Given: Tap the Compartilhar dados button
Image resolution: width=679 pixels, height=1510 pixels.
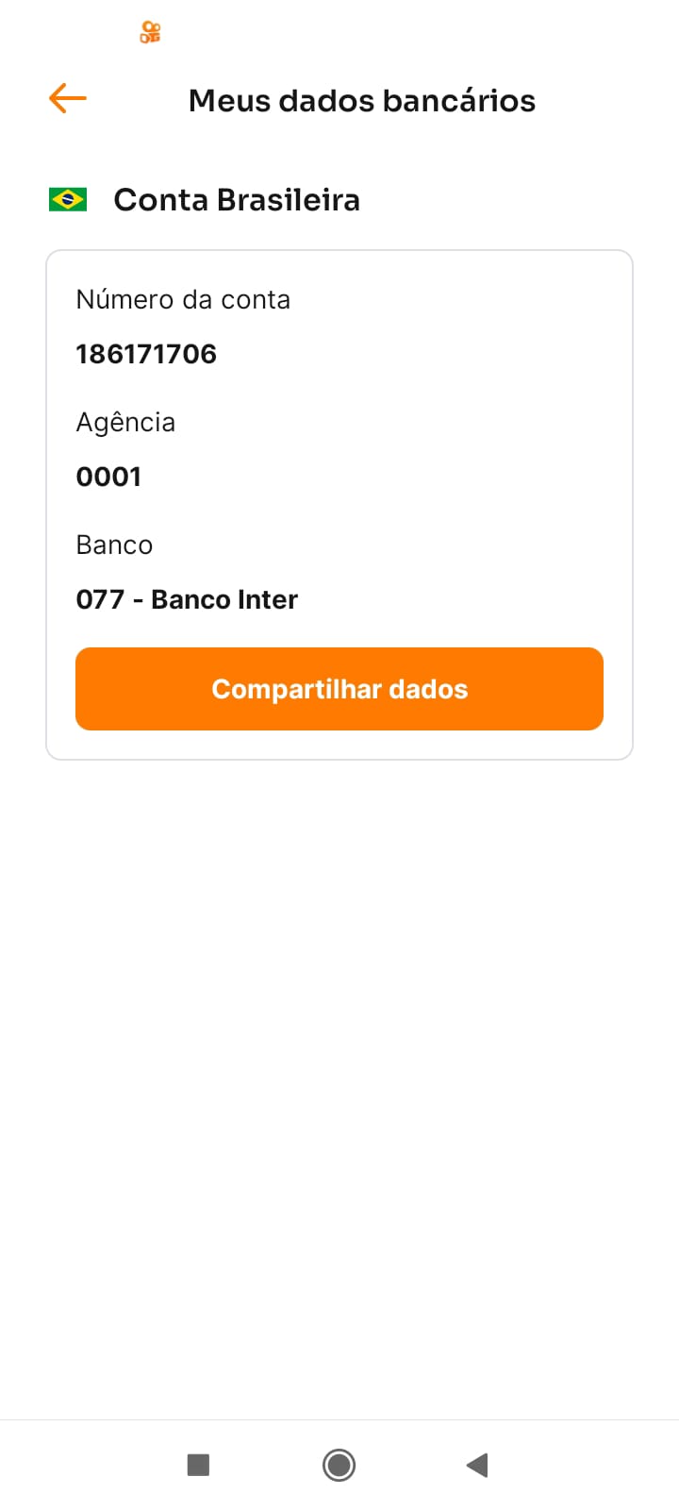Looking at the screenshot, I should 339,689.
